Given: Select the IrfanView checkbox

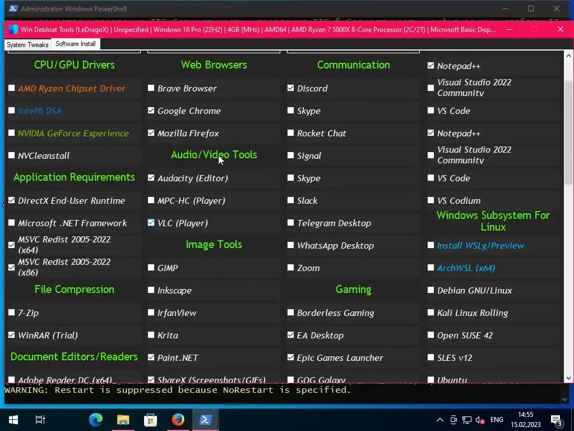Looking at the screenshot, I should coord(151,312).
